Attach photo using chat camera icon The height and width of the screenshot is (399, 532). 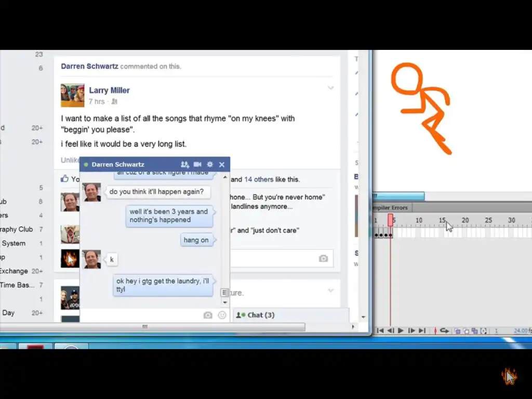coord(208,315)
